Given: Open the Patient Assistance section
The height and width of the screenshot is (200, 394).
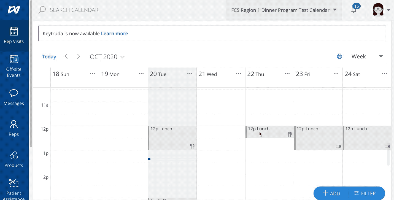Looking at the screenshot, I should (14, 189).
